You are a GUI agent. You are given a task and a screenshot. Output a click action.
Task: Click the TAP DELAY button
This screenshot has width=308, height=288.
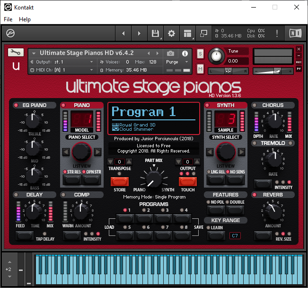tap(25, 236)
